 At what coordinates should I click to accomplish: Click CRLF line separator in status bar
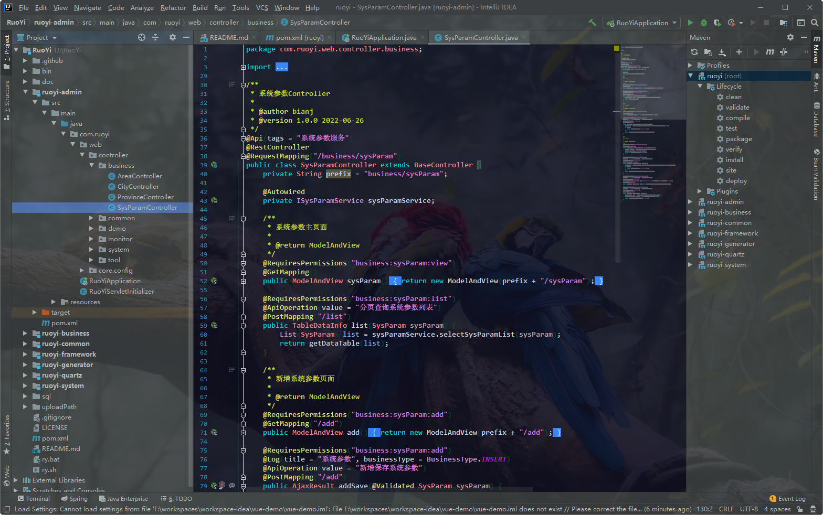pos(726,509)
